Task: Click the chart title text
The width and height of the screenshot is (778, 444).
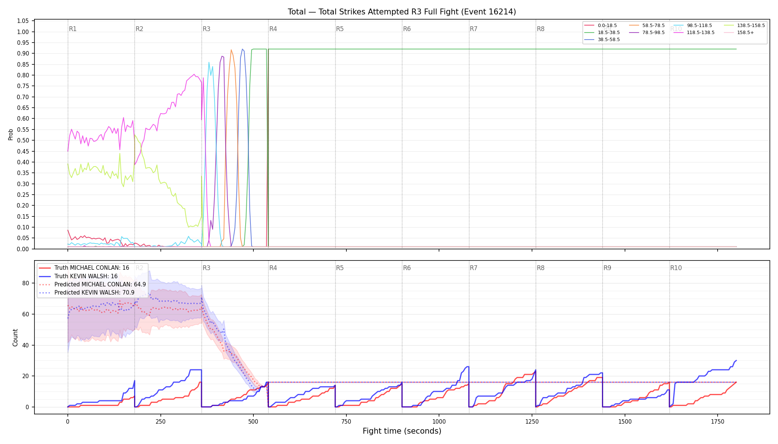Action: (x=402, y=12)
